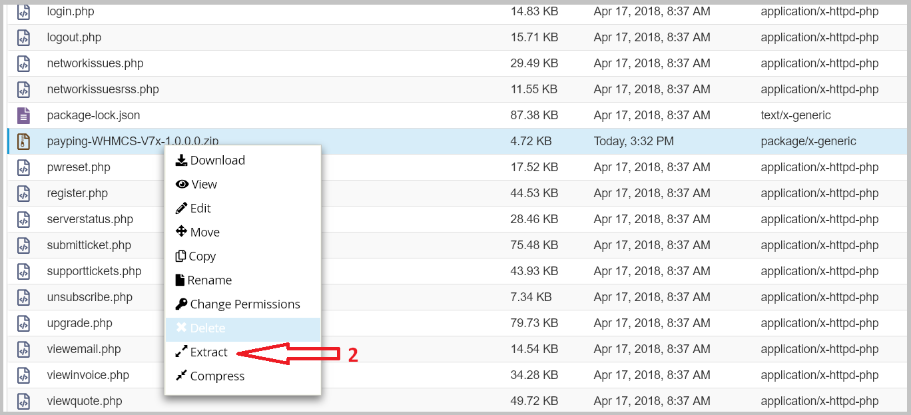Image resolution: width=911 pixels, height=415 pixels.
Task: Pick Rename from the context menu
Action: point(243,280)
